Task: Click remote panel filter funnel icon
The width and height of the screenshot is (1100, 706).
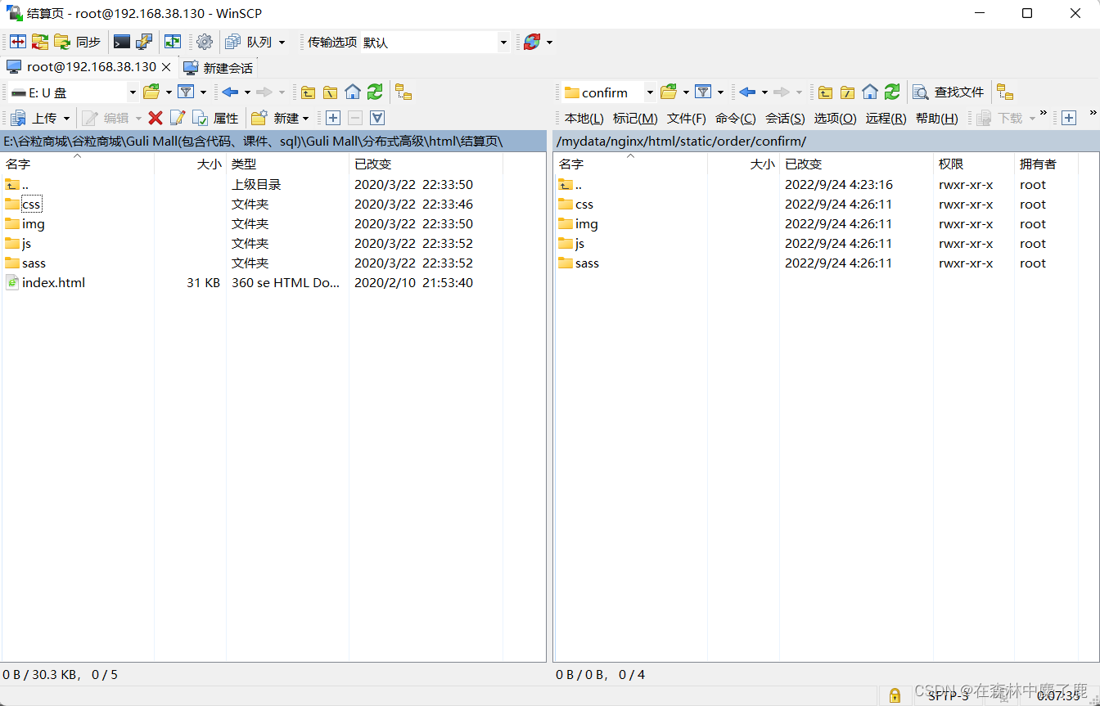Action: 703,92
